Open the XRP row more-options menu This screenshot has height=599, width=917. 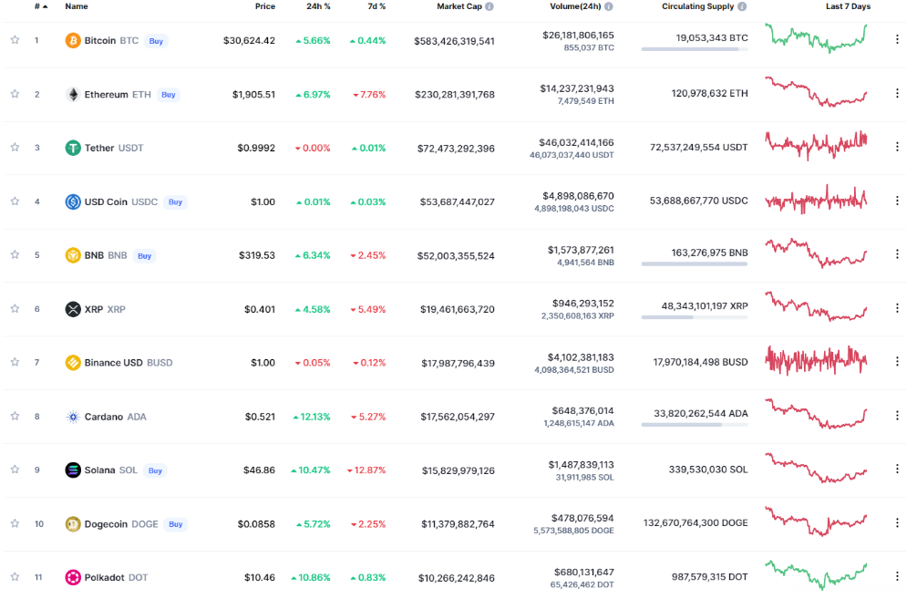[x=897, y=307]
